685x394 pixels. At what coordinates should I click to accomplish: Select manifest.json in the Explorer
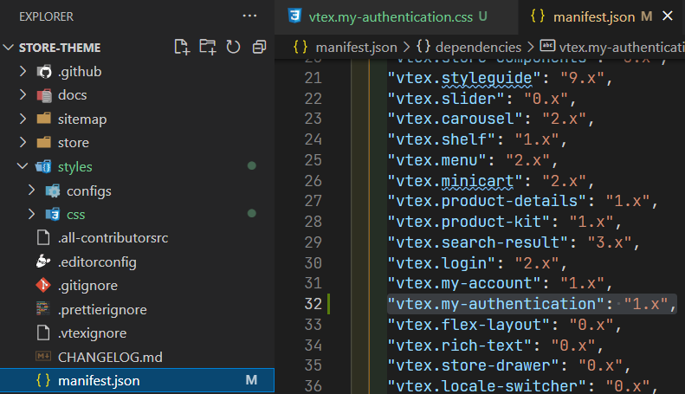137,380
